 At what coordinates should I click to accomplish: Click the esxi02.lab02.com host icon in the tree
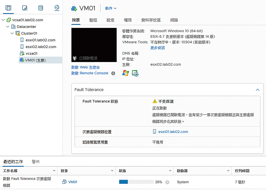pos(22,47)
